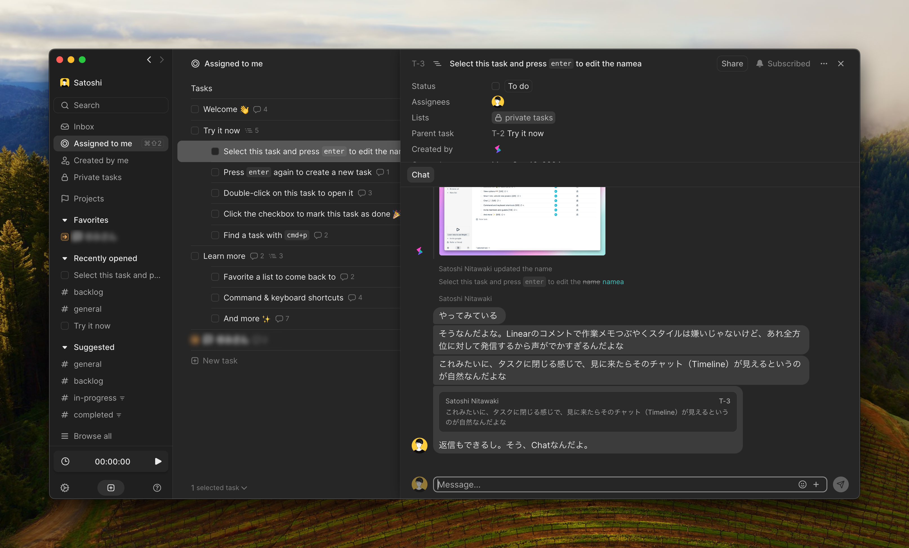Click the send message paper plane icon
The width and height of the screenshot is (909, 548).
click(x=840, y=484)
